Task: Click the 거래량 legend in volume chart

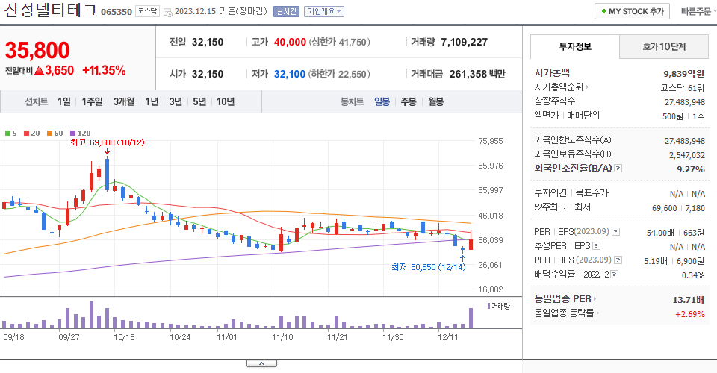Action: (499, 306)
